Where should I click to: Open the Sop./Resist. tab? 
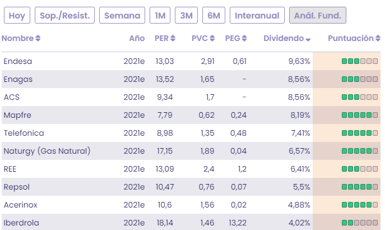(65, 15)
